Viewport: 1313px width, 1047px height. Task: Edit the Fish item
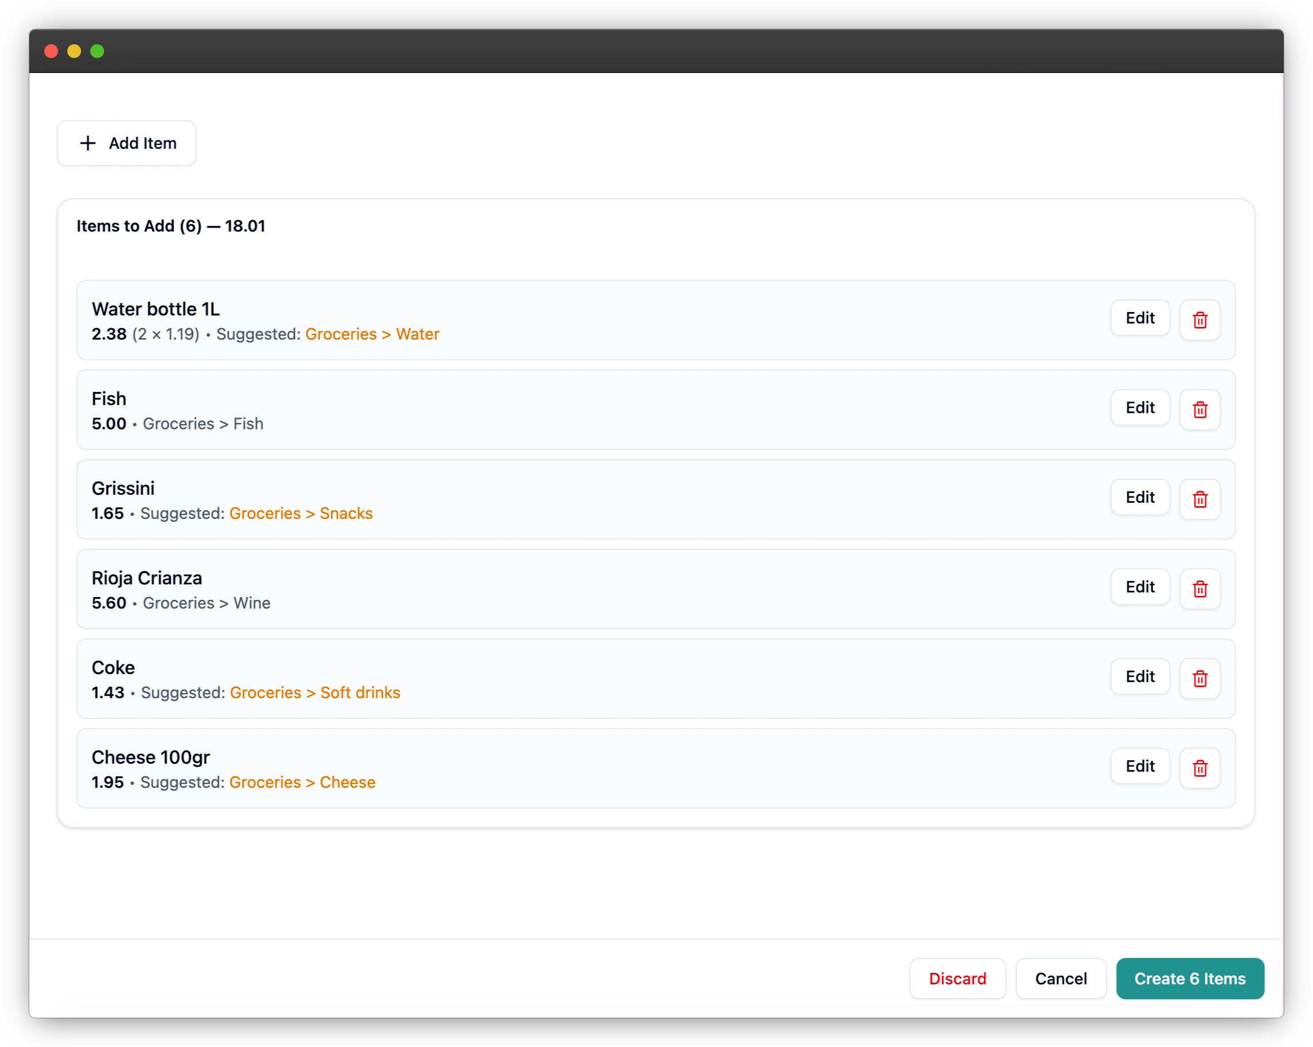tap(1139, 407)
